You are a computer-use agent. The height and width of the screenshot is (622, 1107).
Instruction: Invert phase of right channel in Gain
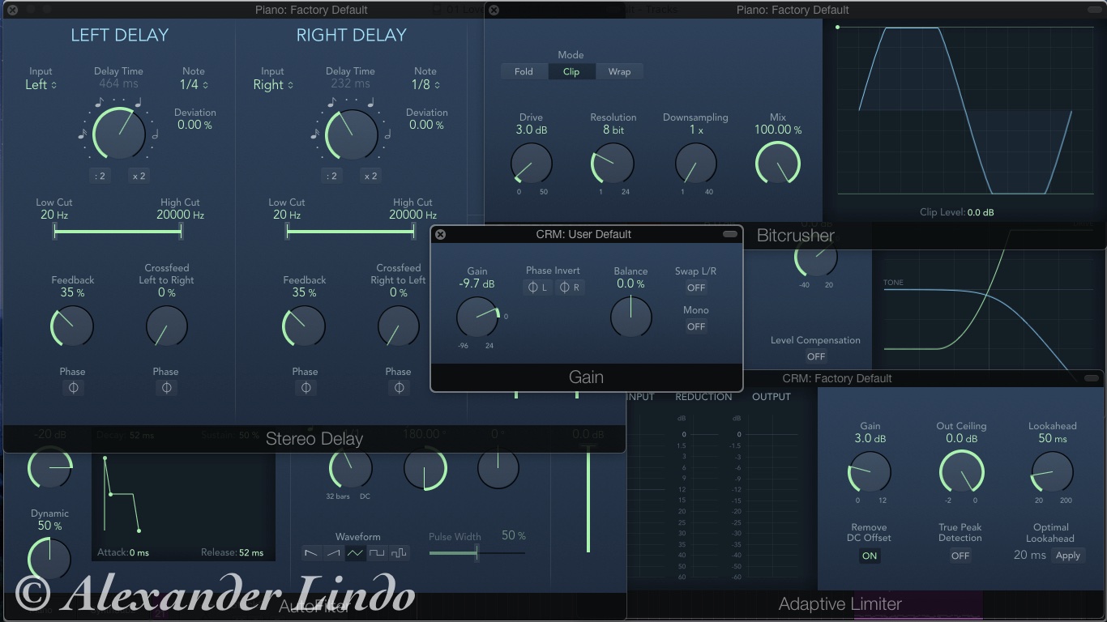pos(570,288)
